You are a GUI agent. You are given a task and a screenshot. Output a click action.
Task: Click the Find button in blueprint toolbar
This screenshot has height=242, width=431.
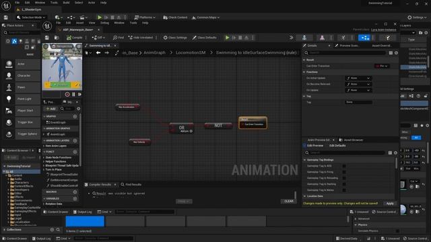[x=119, y=38]
